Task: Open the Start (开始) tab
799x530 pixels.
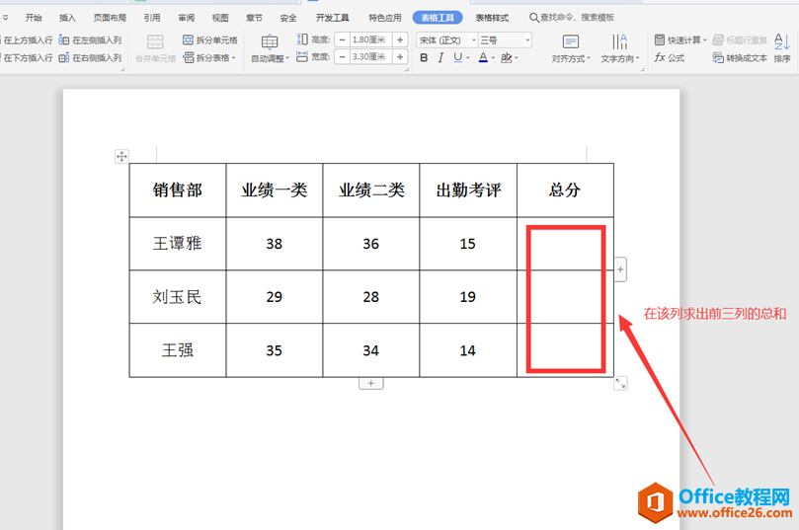Action: pos(34,18)
